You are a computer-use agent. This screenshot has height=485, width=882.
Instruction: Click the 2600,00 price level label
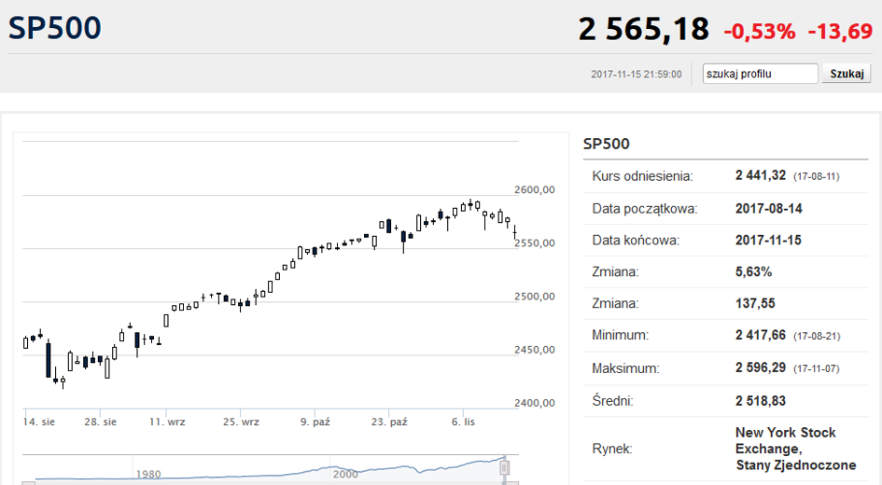[535, 189]
